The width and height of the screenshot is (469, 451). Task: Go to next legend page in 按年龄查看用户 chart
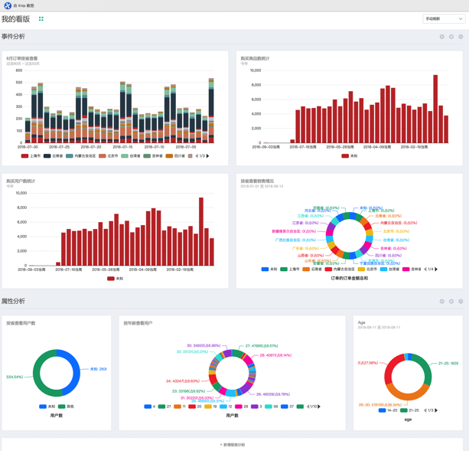pyautogui.click(x=319, y=407)
